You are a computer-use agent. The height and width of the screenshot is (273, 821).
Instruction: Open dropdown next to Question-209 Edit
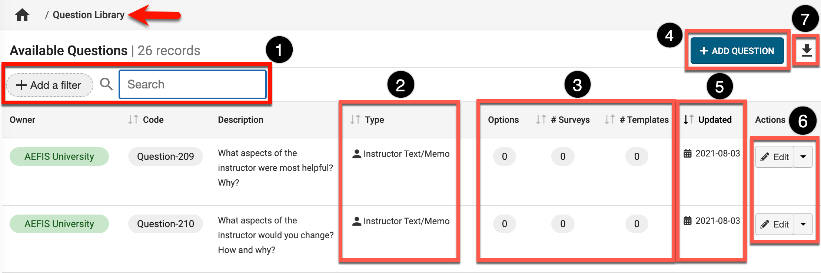(803, 157)
